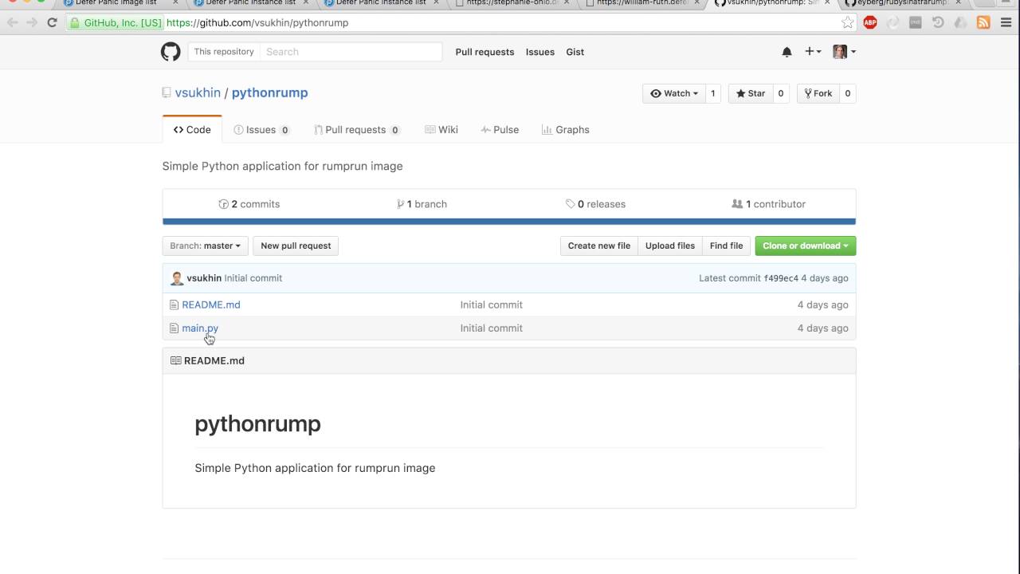This screenshot has height=574, width=1020.
Task: Expand the Clone or download dropdown
Action: click(x=806, y=246)
